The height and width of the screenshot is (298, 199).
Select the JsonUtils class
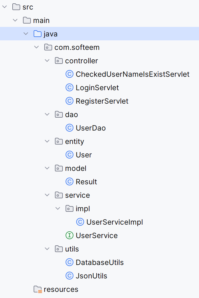point(91,276)
